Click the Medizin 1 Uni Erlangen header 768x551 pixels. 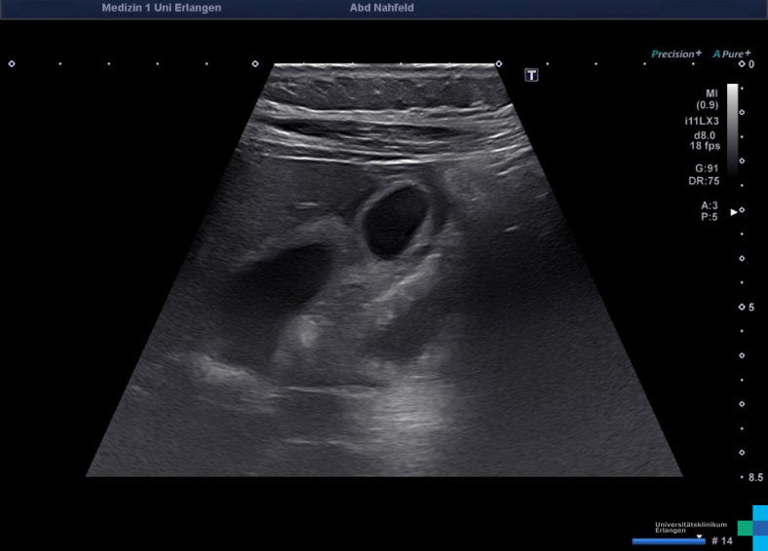pos(161,8)
